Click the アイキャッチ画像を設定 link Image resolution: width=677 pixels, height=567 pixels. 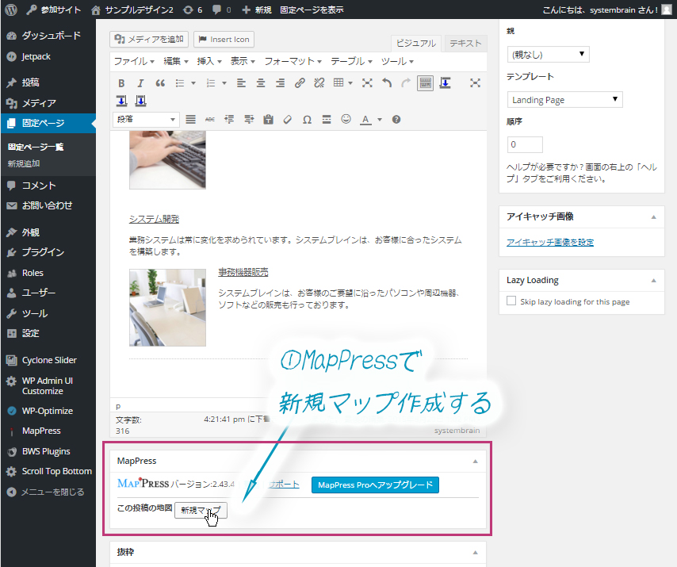549,242
